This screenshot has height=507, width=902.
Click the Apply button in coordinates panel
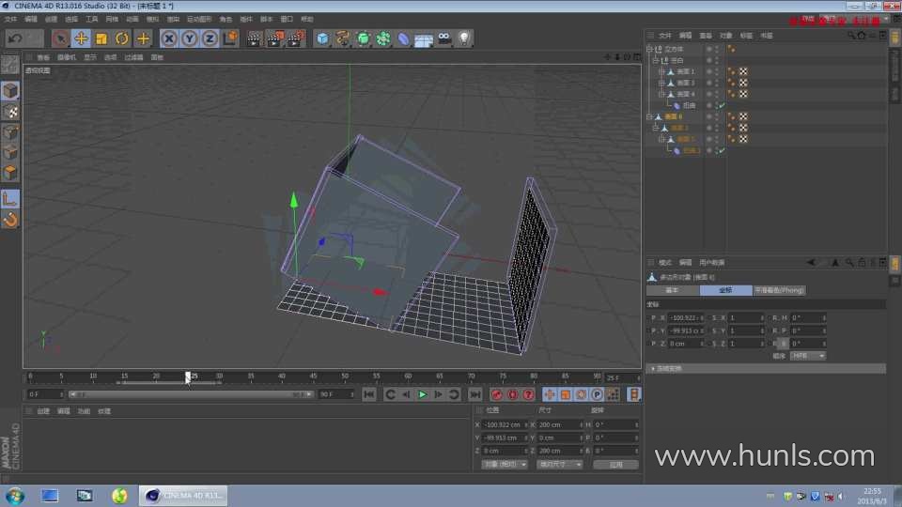tap(614, 464)
